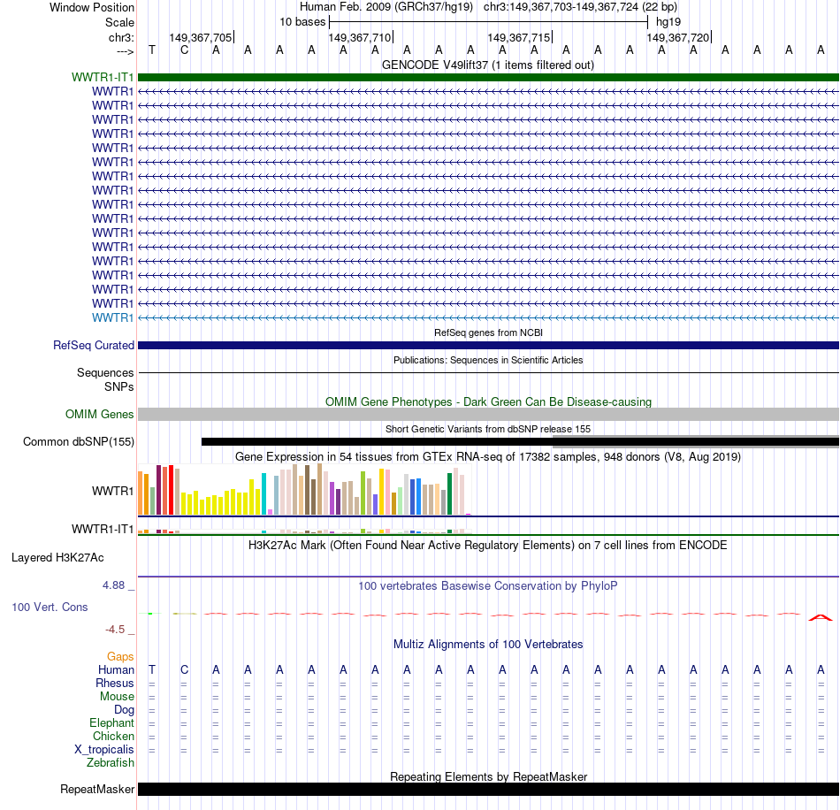Click the Dog species label
Image resolution: width=840 pixels, height=810 pixels.
click(x=124, y=709)
